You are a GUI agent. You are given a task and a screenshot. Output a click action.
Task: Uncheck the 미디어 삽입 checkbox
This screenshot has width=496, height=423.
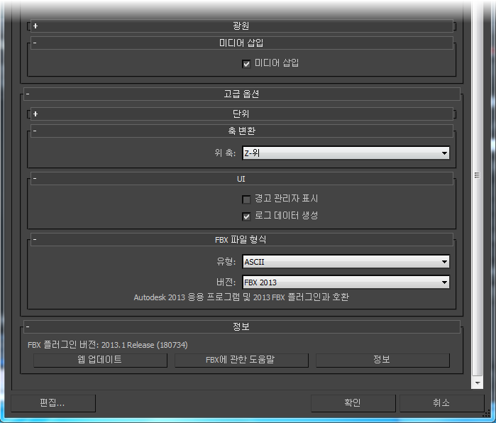pos(246,64)
